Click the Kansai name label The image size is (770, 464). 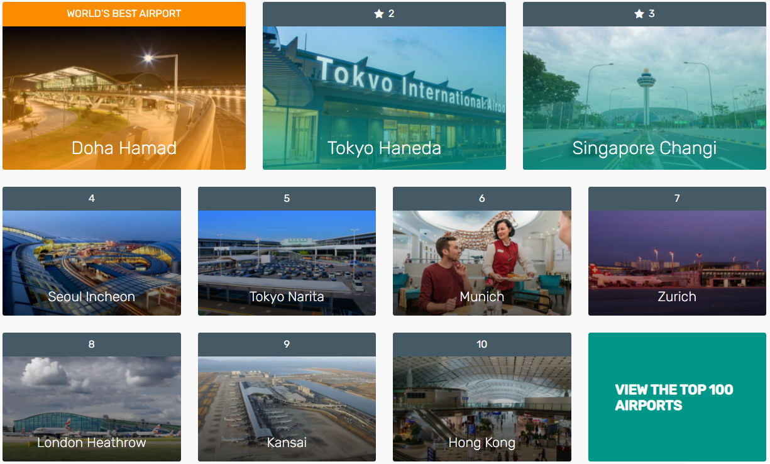tap(287, 443)
